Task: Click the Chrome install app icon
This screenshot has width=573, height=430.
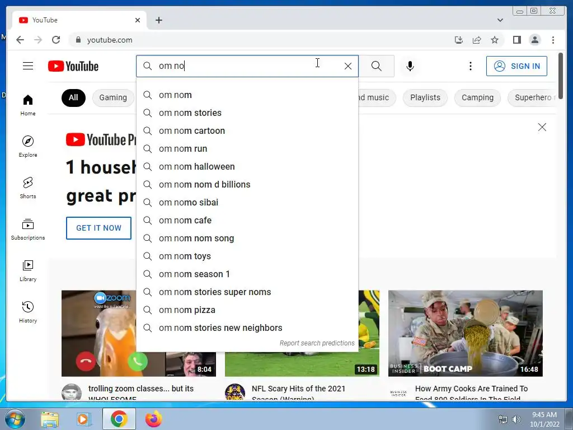Action: click(x=459, y=40)
